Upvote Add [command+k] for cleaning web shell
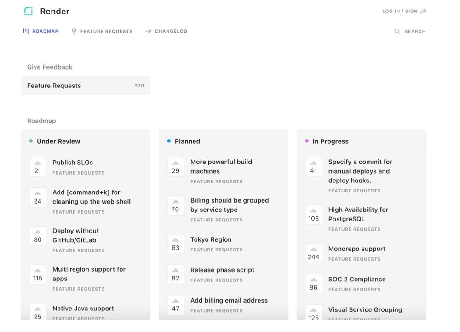Screen dimensions: 460x332 coord(38,197)
